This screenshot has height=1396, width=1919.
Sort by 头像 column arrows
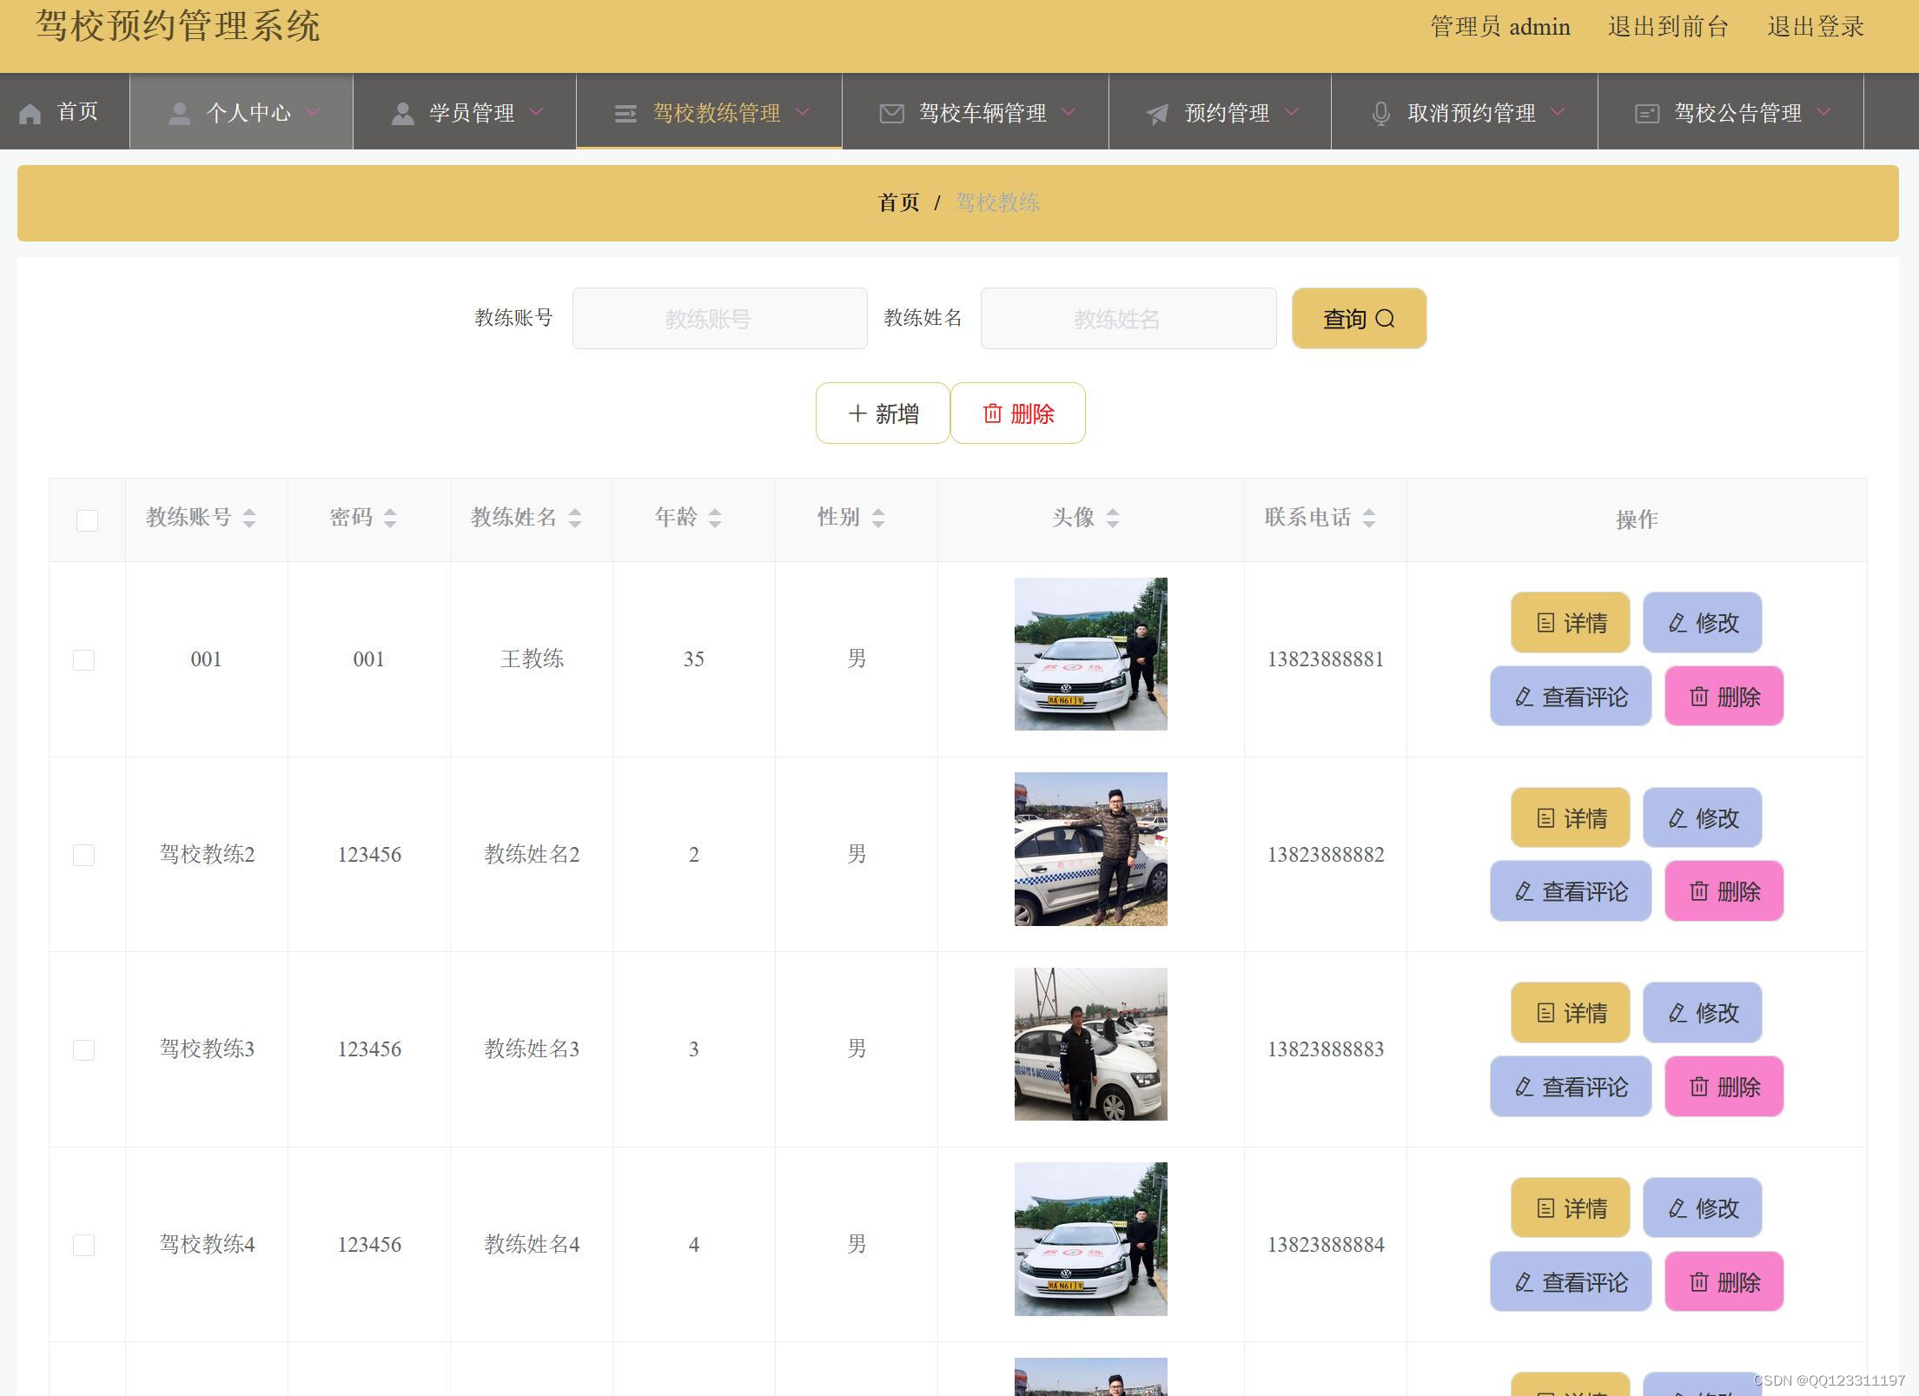[x=1113, y=519]
